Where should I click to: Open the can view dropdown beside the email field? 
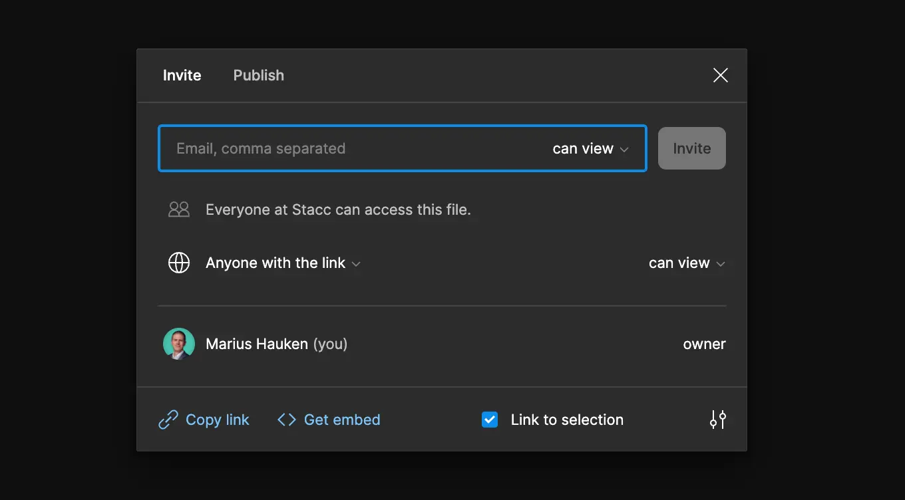pyautogui.click(x=590, y=148)
